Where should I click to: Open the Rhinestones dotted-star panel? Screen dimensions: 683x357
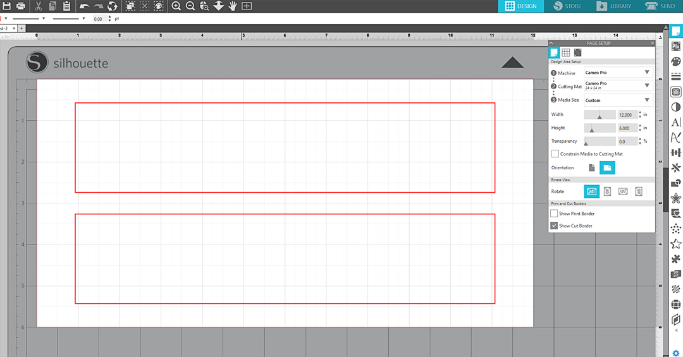tap(676, 228)
